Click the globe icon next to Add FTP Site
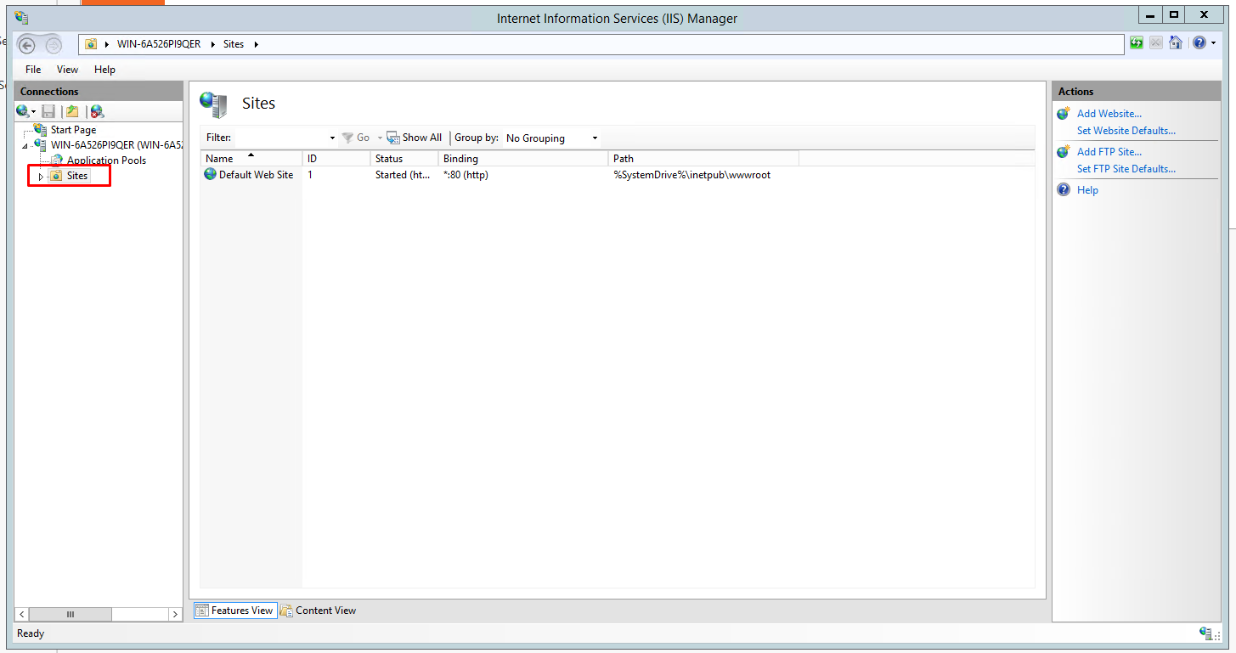This screenshot has width=1236, height=653. (x=1064, y=151)
